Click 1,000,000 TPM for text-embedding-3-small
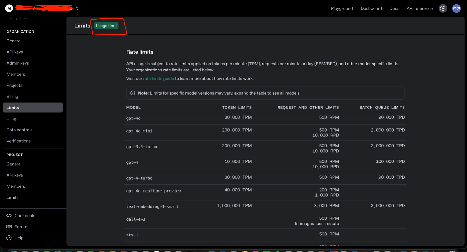The height and width of the screenshot is (252, 467). (234, 206)
